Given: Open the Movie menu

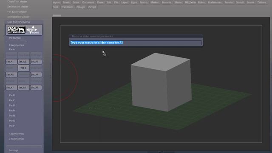Looking at the screenshot, I should pyautogui.click(x=178, y=3).
